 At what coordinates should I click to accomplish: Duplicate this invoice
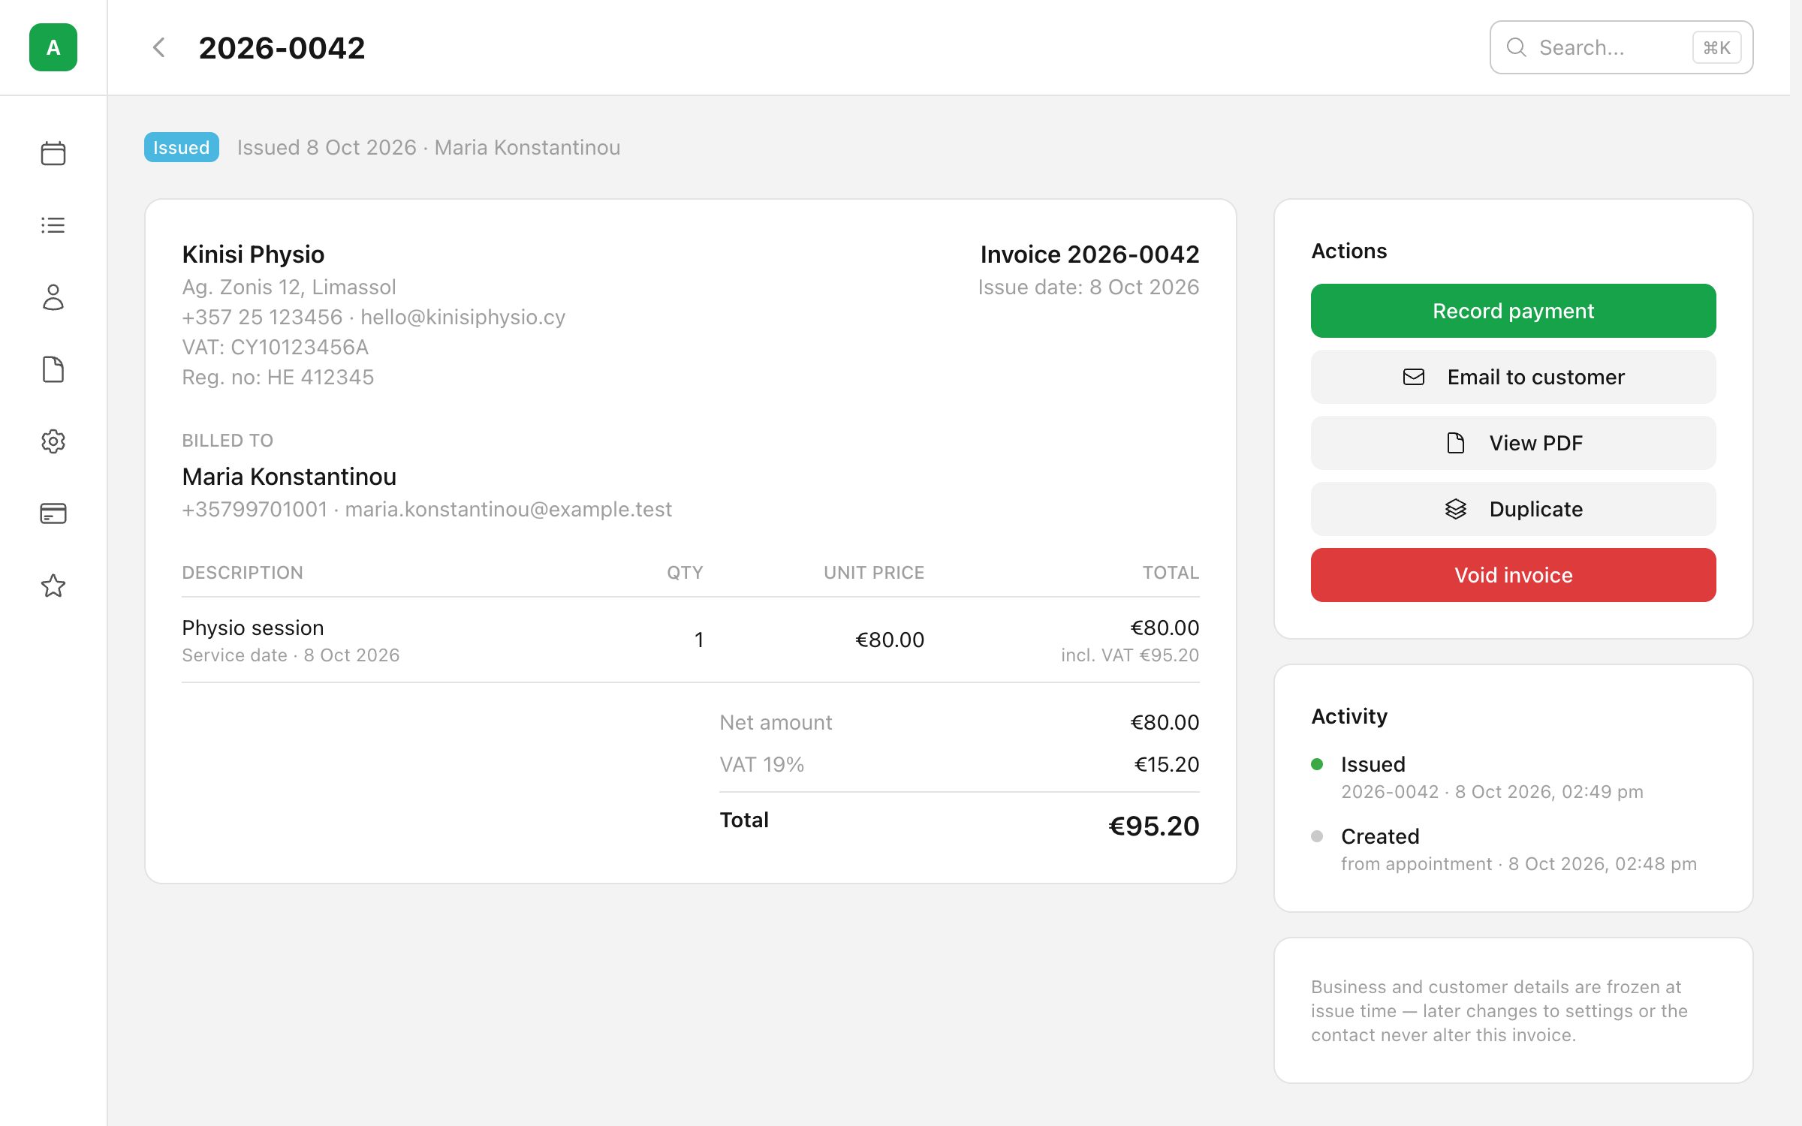[1514, 509]
